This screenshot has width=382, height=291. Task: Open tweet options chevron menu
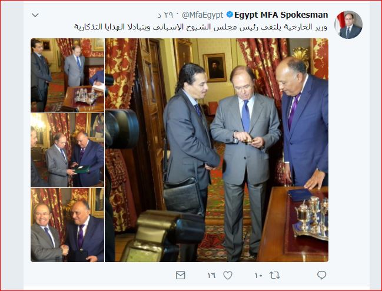pyautogui.click(x=35, y=15)
